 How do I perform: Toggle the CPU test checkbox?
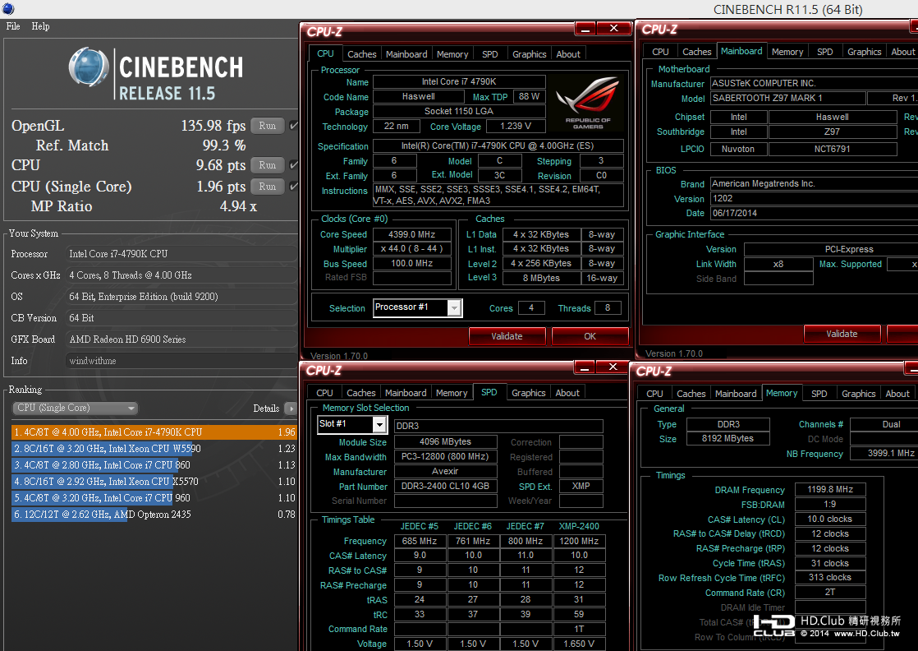[x=294, y=165]
